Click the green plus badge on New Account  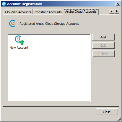pos(22,42)
